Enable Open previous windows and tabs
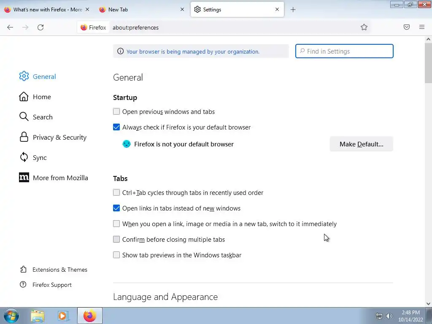Image resolution: width=432 pixels, height=324 pixels. tap(116, 111)
